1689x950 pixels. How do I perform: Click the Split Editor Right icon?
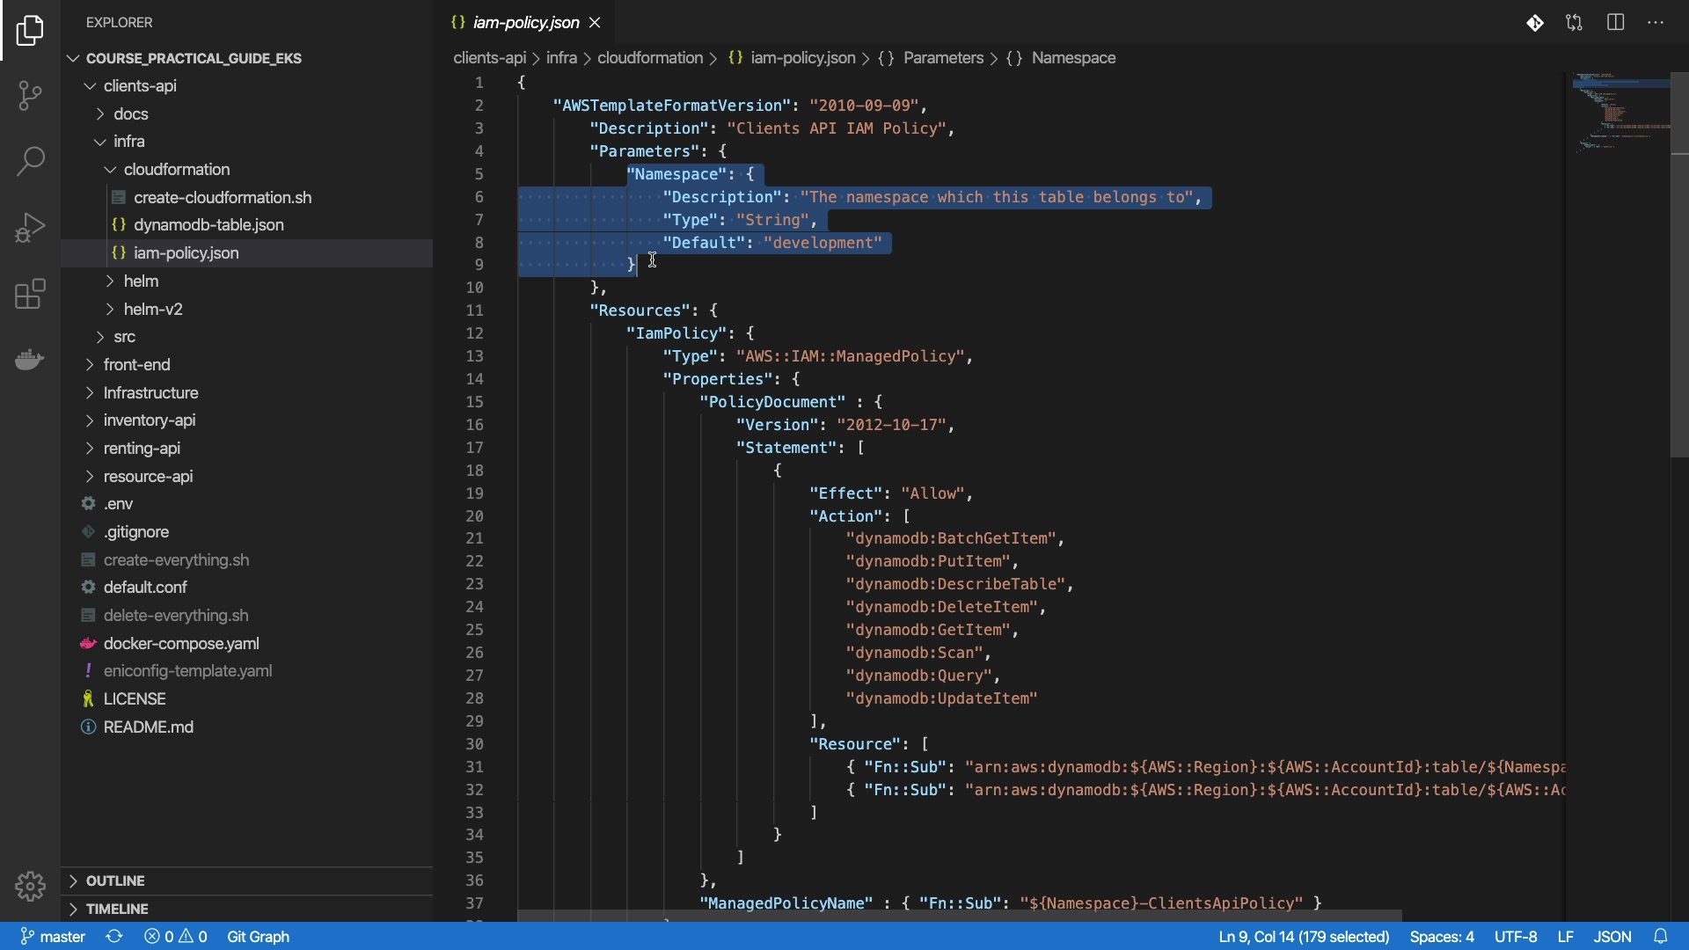click(x=1615, y=23)
